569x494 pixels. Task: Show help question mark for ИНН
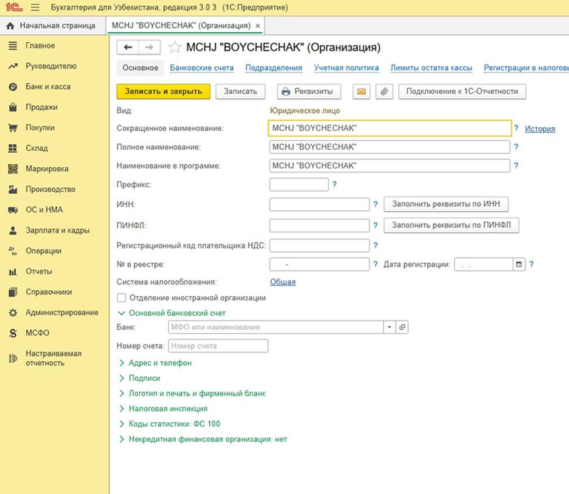pos(376,205)
